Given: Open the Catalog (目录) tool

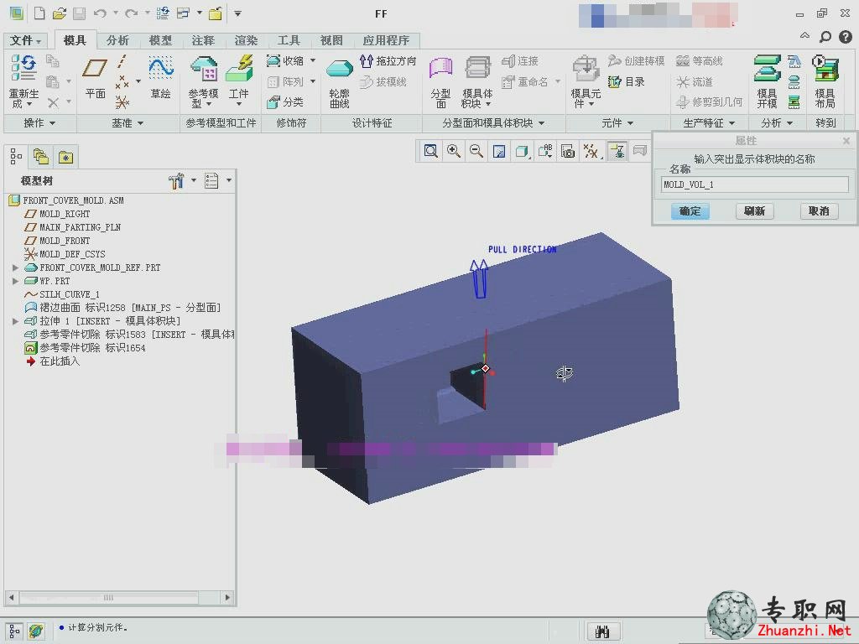Looking at the screenshot, I should [x=627, y=81].
